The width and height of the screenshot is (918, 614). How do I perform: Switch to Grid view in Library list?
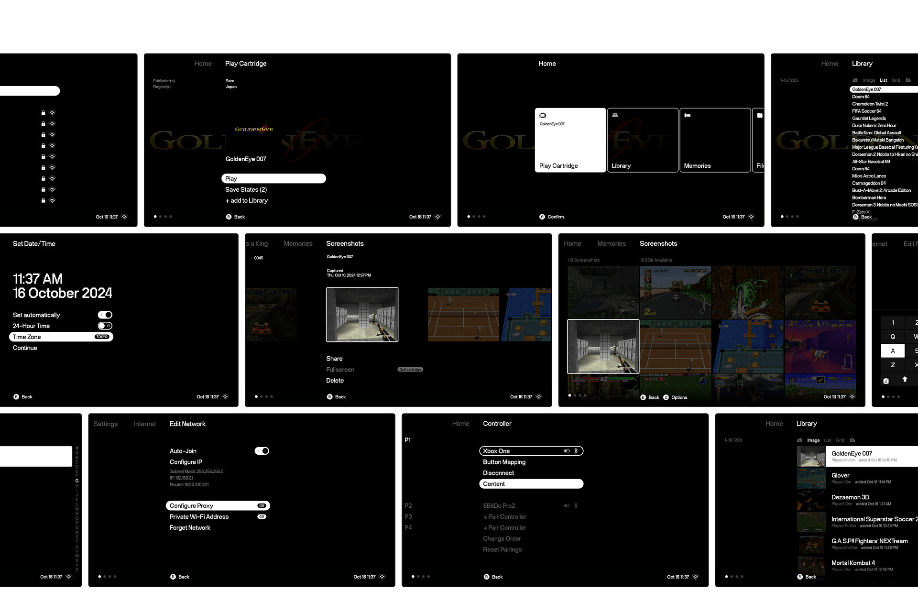(x=896, y=80)
